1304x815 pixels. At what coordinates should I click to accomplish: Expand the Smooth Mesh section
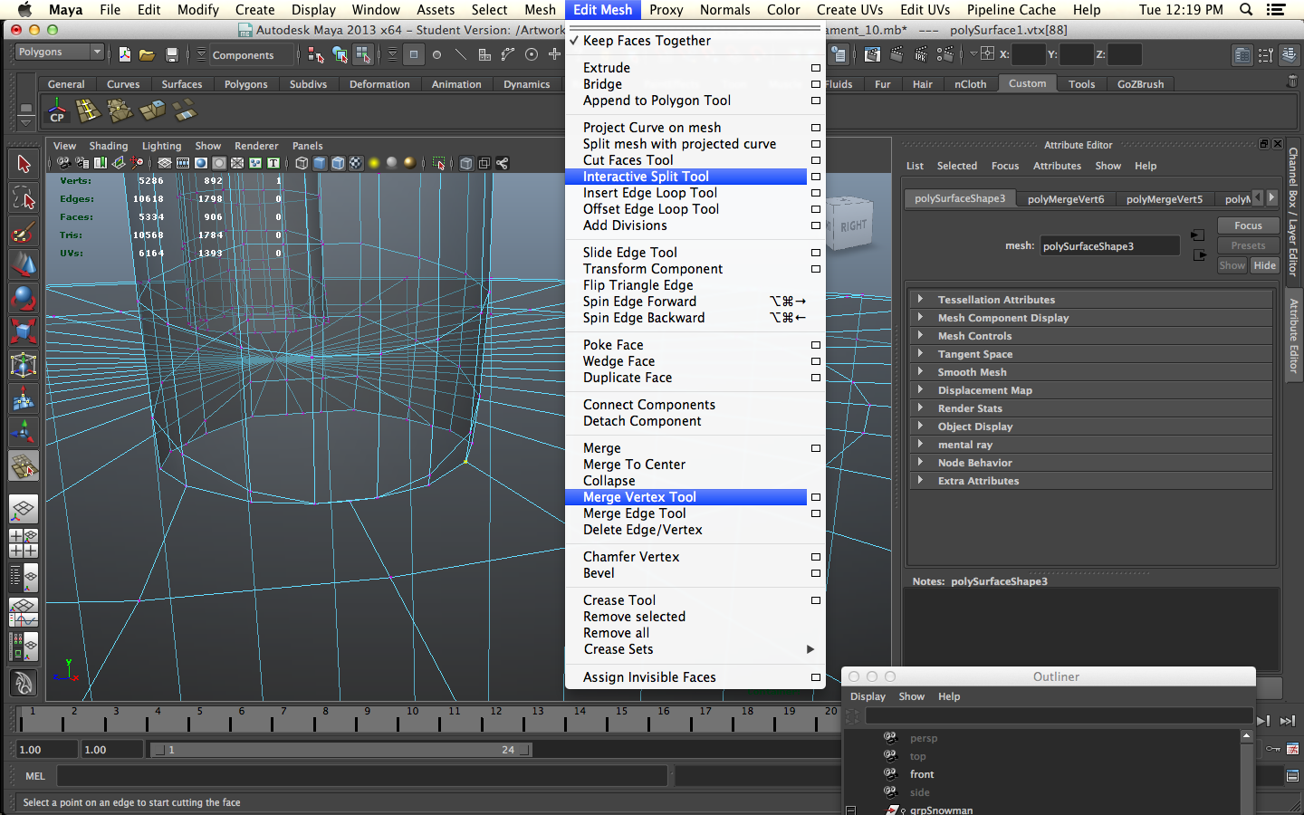coord(1090,372)
